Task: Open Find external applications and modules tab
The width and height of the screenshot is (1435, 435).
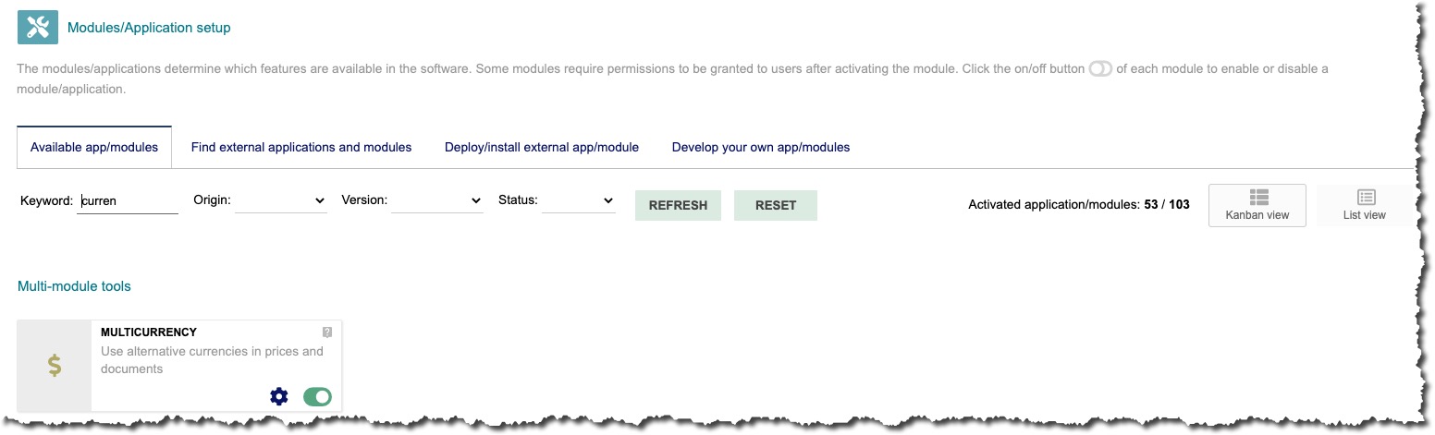Action: [301, 147]
